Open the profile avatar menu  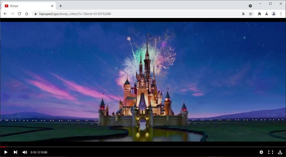[x=274, y=14]
